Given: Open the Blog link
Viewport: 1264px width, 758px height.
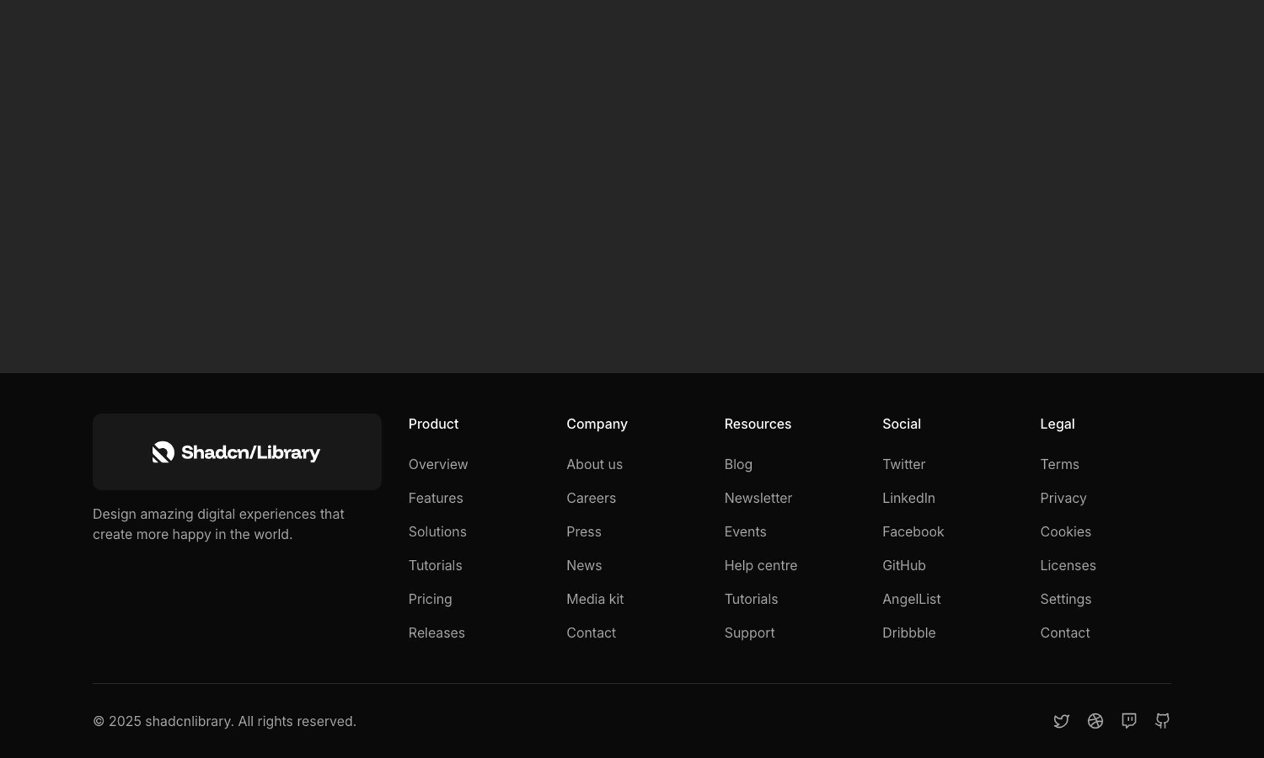Looking at the screenshot, I should pyautogui.click(x=738, y=465).
